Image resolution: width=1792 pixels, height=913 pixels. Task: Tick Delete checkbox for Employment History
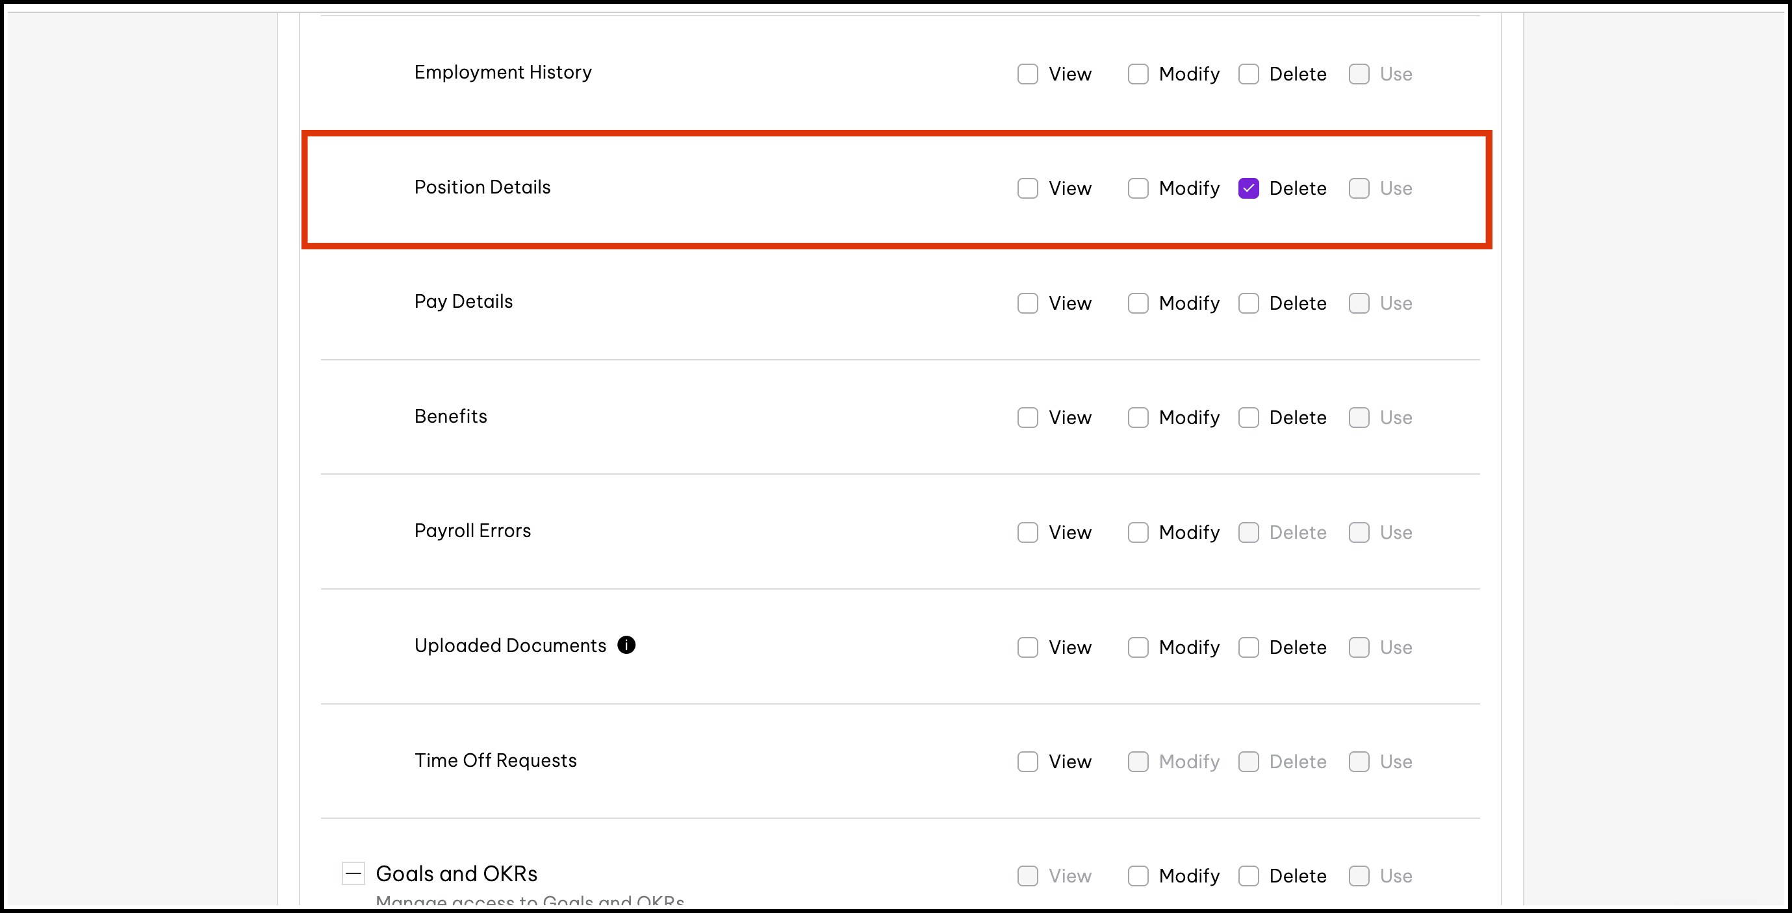(1249, 74)
